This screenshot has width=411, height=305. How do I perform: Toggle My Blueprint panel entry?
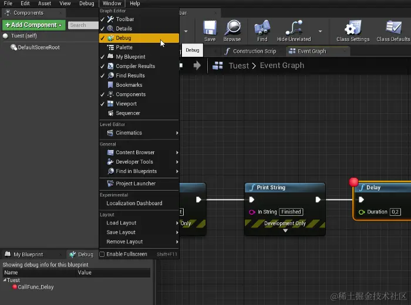(139, 57)
